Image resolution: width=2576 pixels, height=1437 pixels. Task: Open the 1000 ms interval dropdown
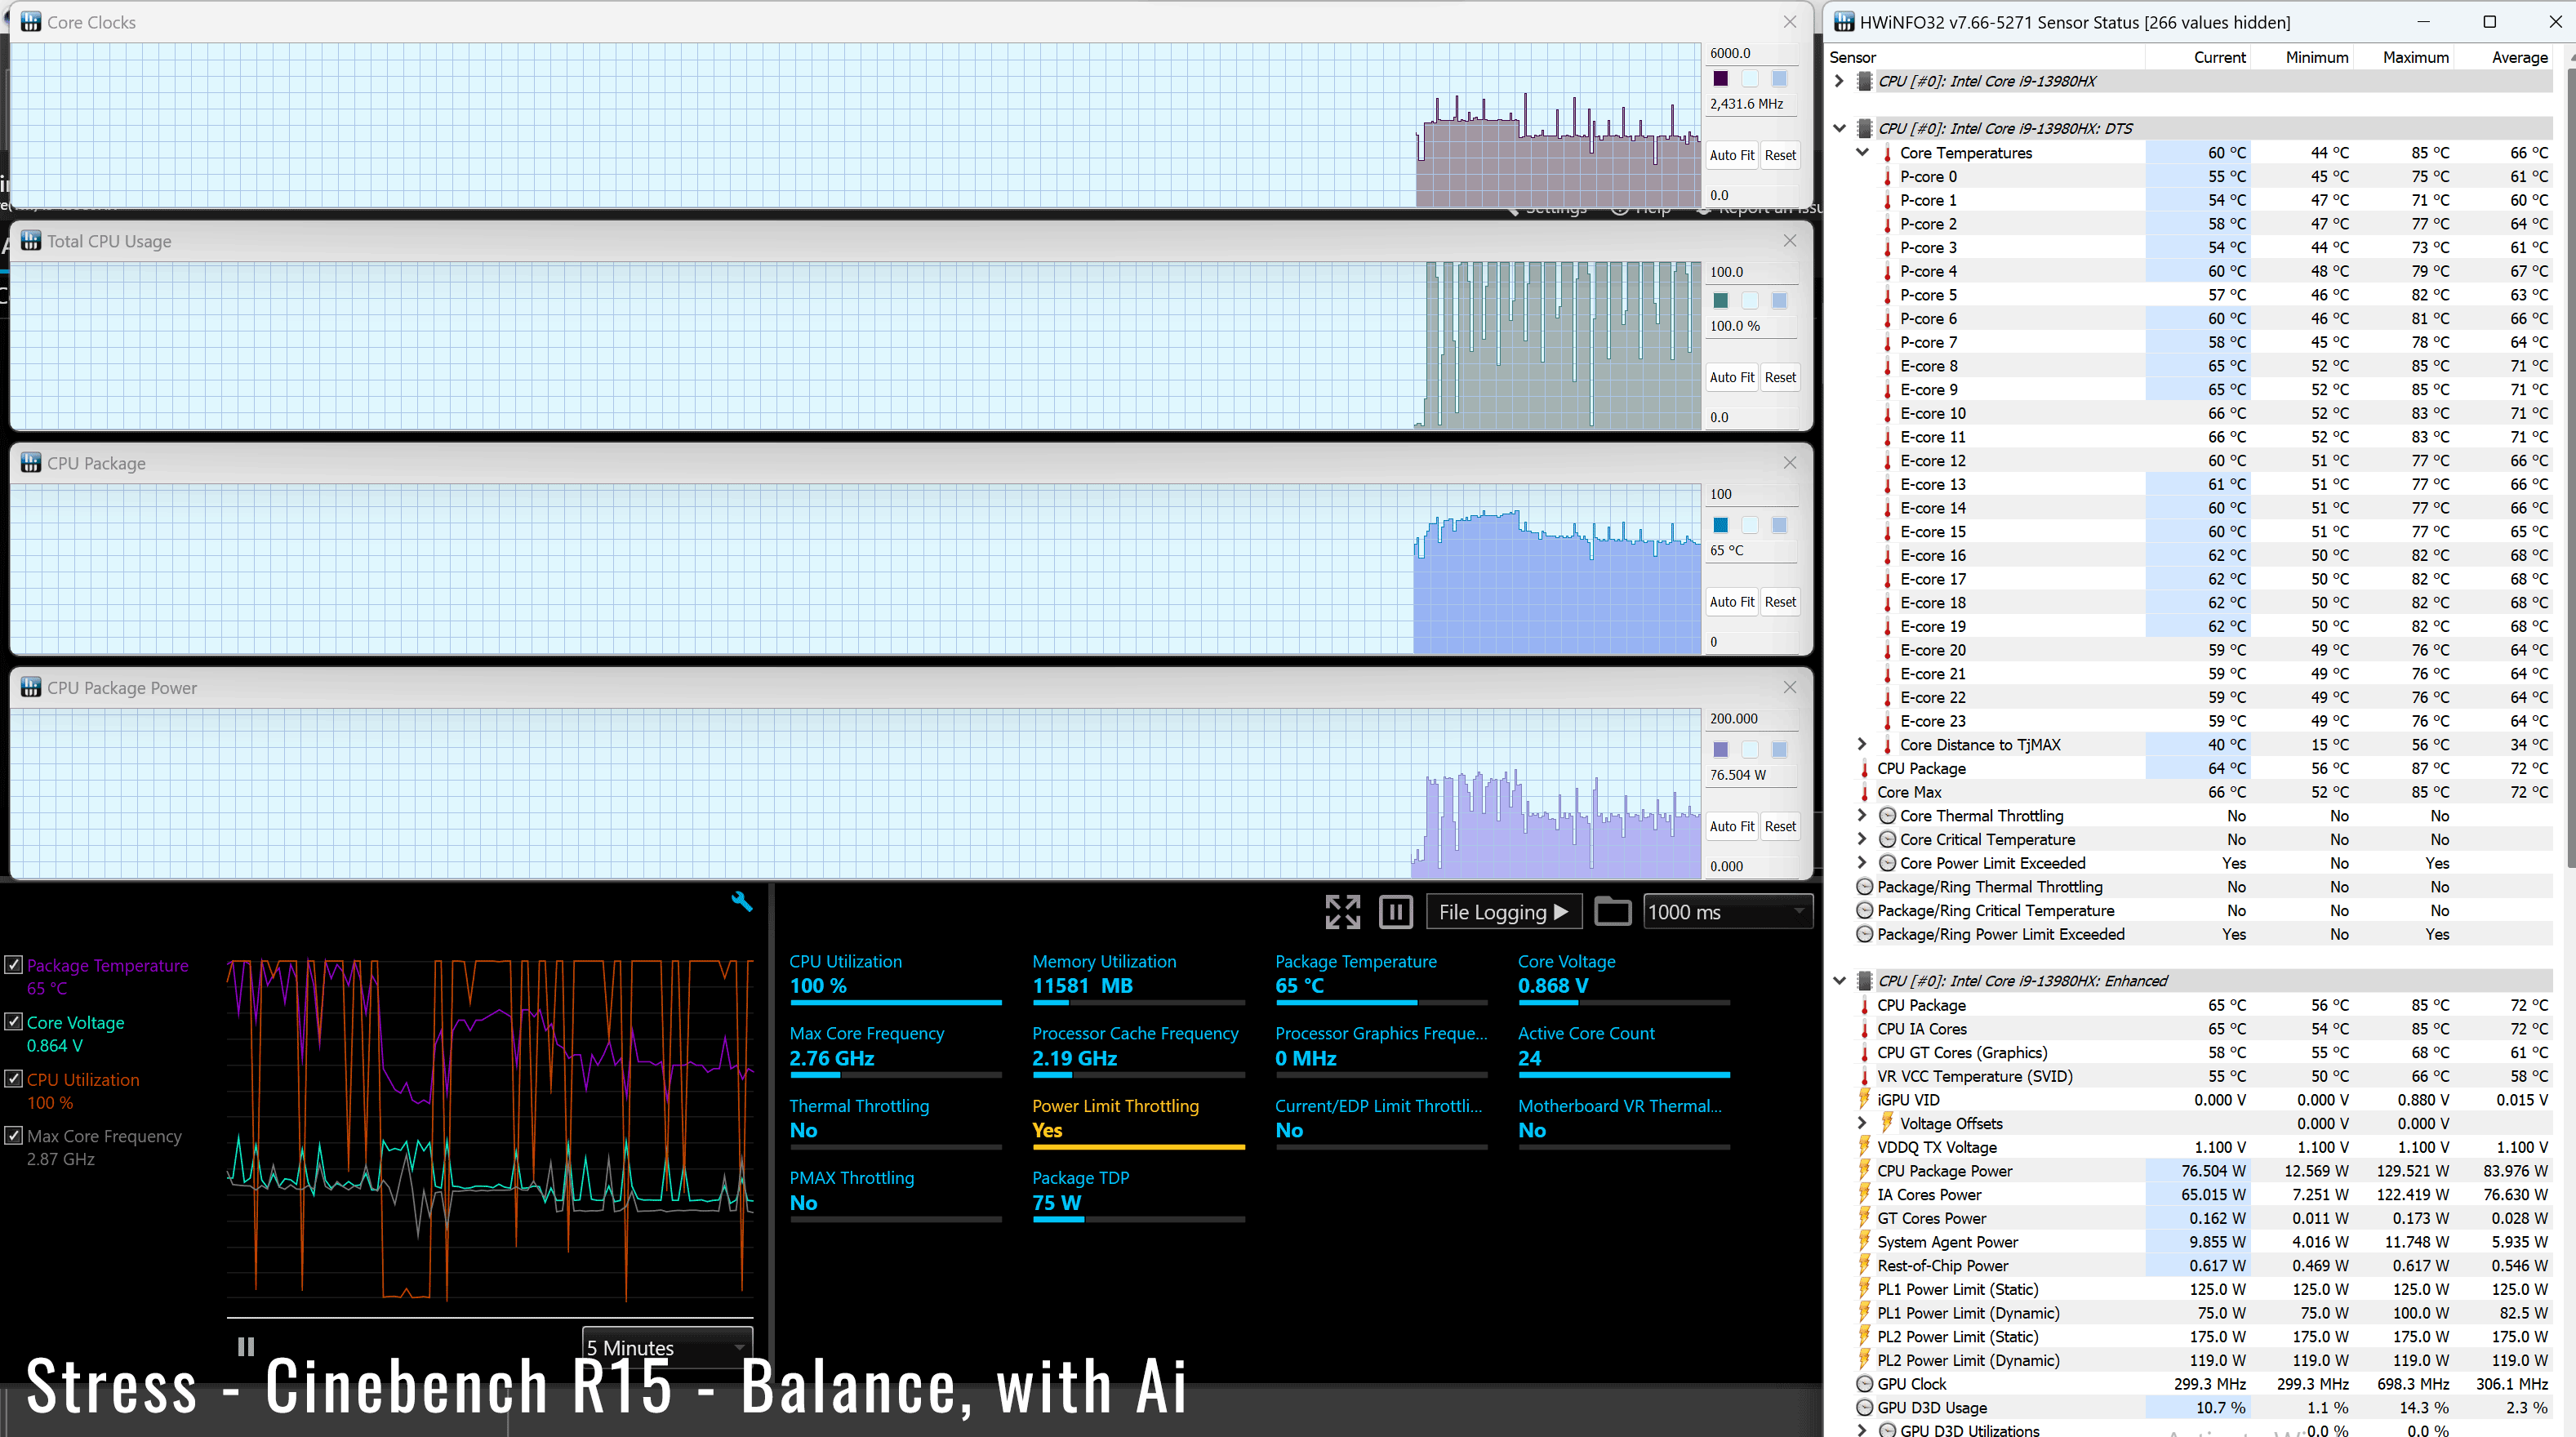click(1727, 911)
